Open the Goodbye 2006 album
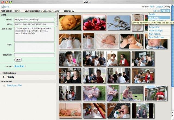 pos(14,86)
